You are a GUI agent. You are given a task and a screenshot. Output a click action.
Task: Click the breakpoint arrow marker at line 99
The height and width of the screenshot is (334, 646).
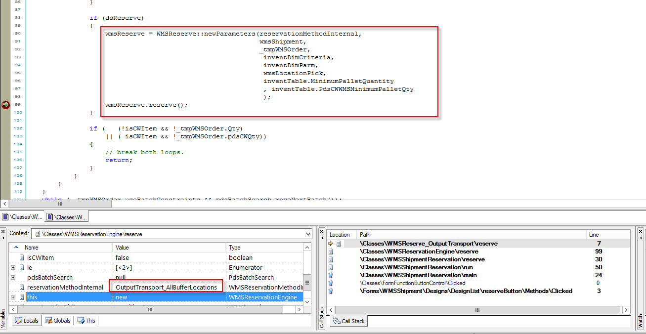click(5, 105)
